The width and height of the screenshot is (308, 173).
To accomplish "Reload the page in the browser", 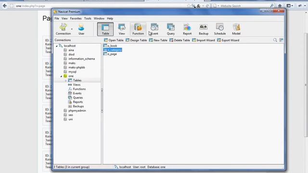I will click(x=207, y=6).
